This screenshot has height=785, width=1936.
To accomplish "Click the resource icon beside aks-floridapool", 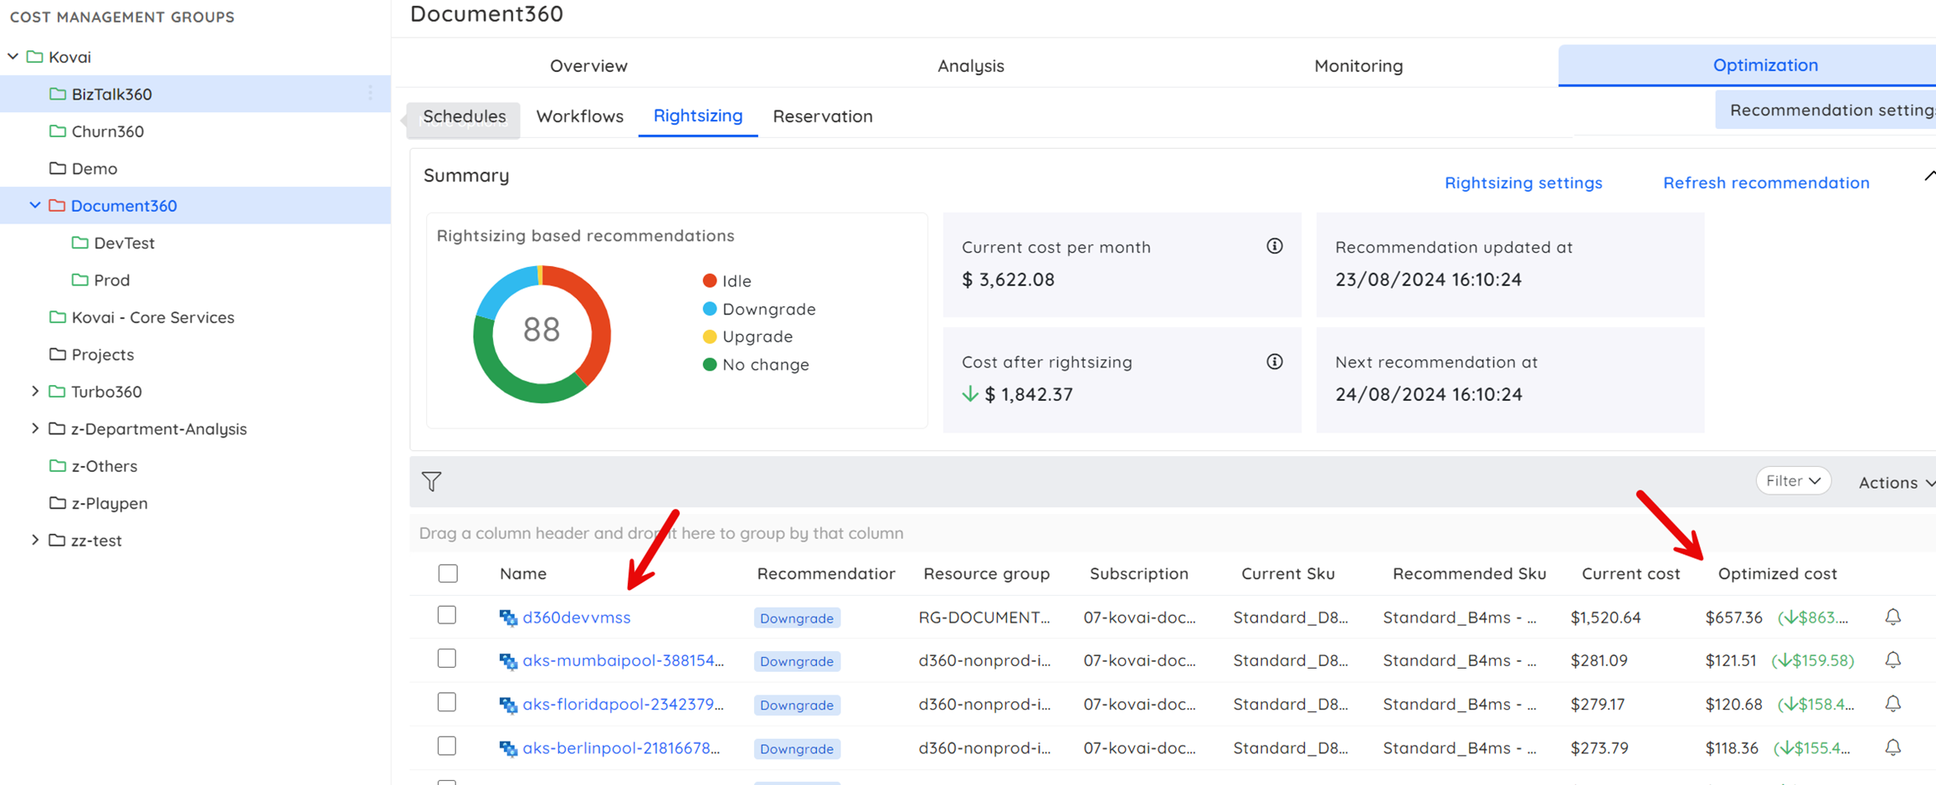I will 508,705.
